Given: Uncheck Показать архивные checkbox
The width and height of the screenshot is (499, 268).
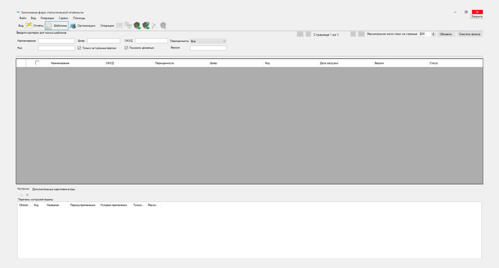Looking at the screenshot, I should [x=127, y=48].
